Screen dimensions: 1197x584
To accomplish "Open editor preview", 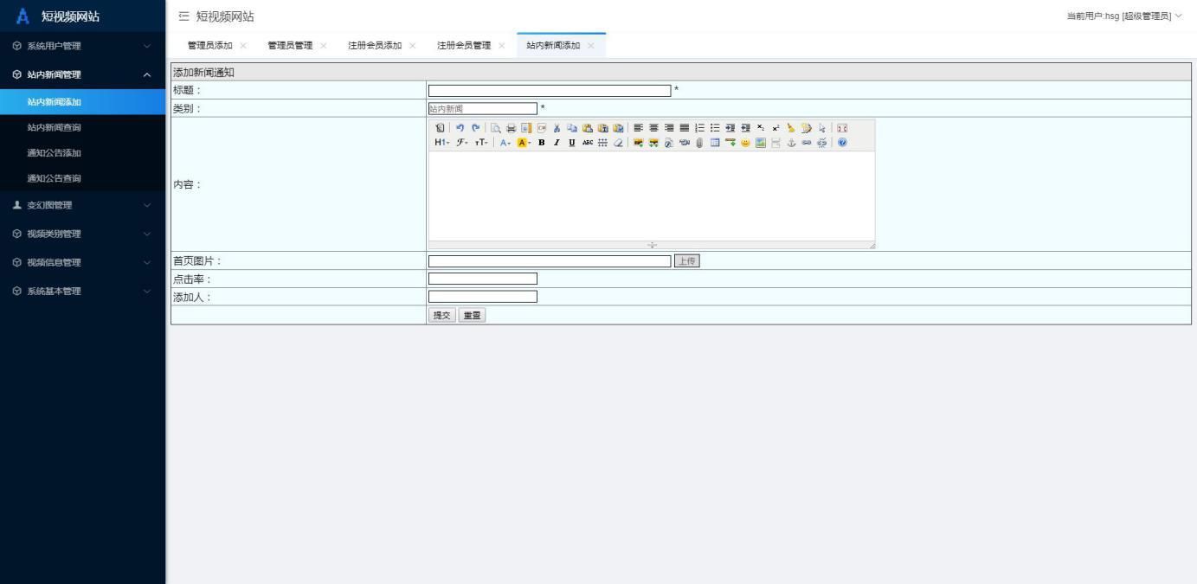I will [x=495, y=128].
